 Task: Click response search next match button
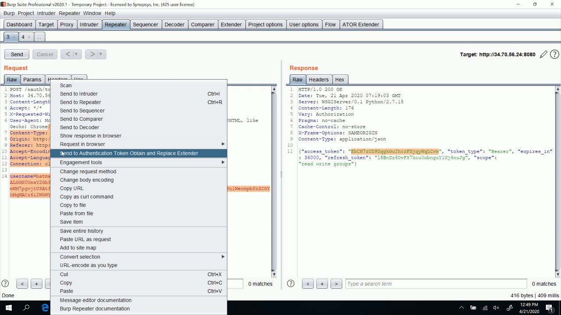[x=336, y=284]
